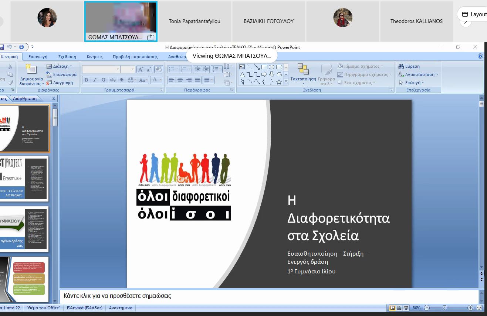487x316 pixels.
Task: Toggle Underline formatting
Action: tap(104, 80)
